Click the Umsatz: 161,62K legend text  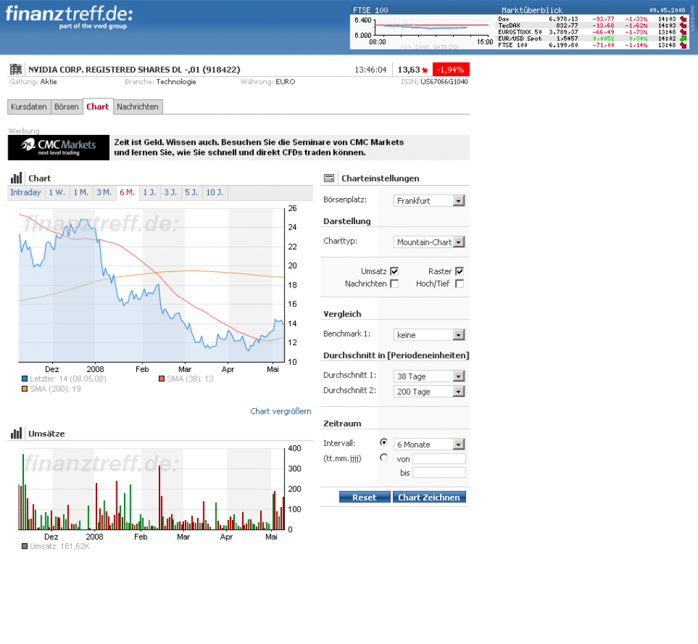point(60,546)
